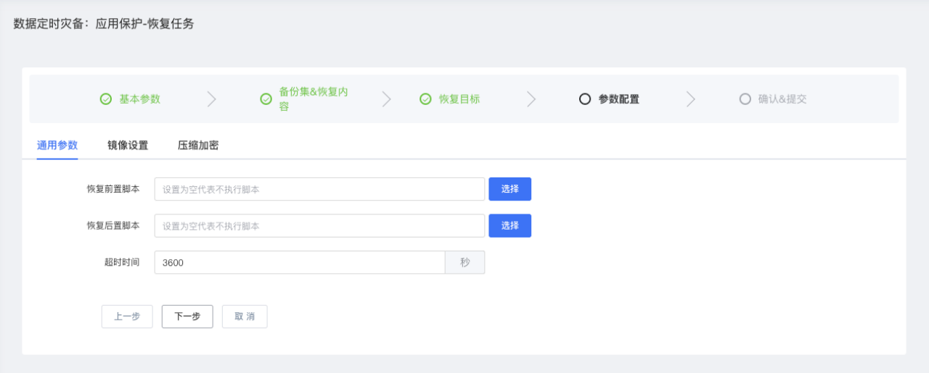Click the 超时时间 field showing 3600
Viewport: 929px width, 373px height.
(300, 262)
